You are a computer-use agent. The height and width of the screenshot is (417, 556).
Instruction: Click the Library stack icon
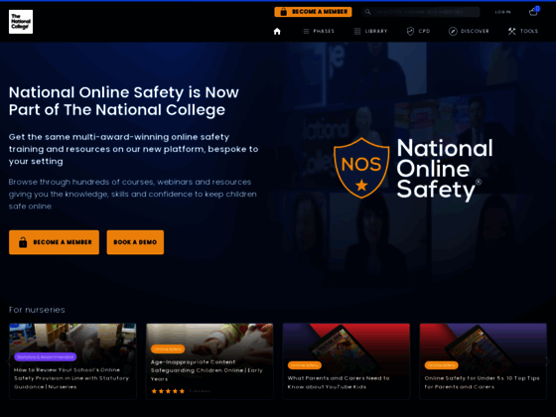357,31
